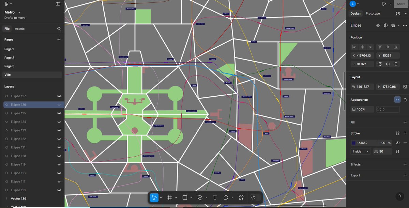Open the blend mode droplet icon

point(405,100)
